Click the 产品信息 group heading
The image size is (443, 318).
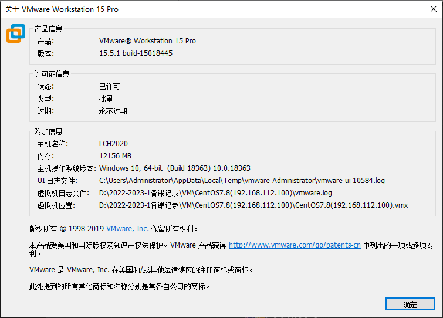coord(48,29)
